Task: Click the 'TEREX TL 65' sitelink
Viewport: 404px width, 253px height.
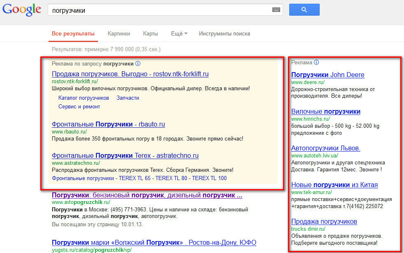Action: tap(135, 178)
